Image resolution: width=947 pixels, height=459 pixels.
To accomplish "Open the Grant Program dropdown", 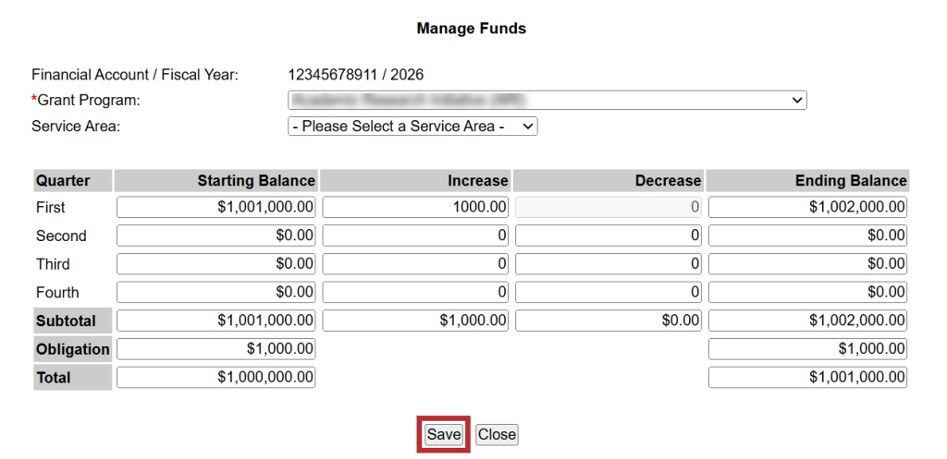I will 547,100.
